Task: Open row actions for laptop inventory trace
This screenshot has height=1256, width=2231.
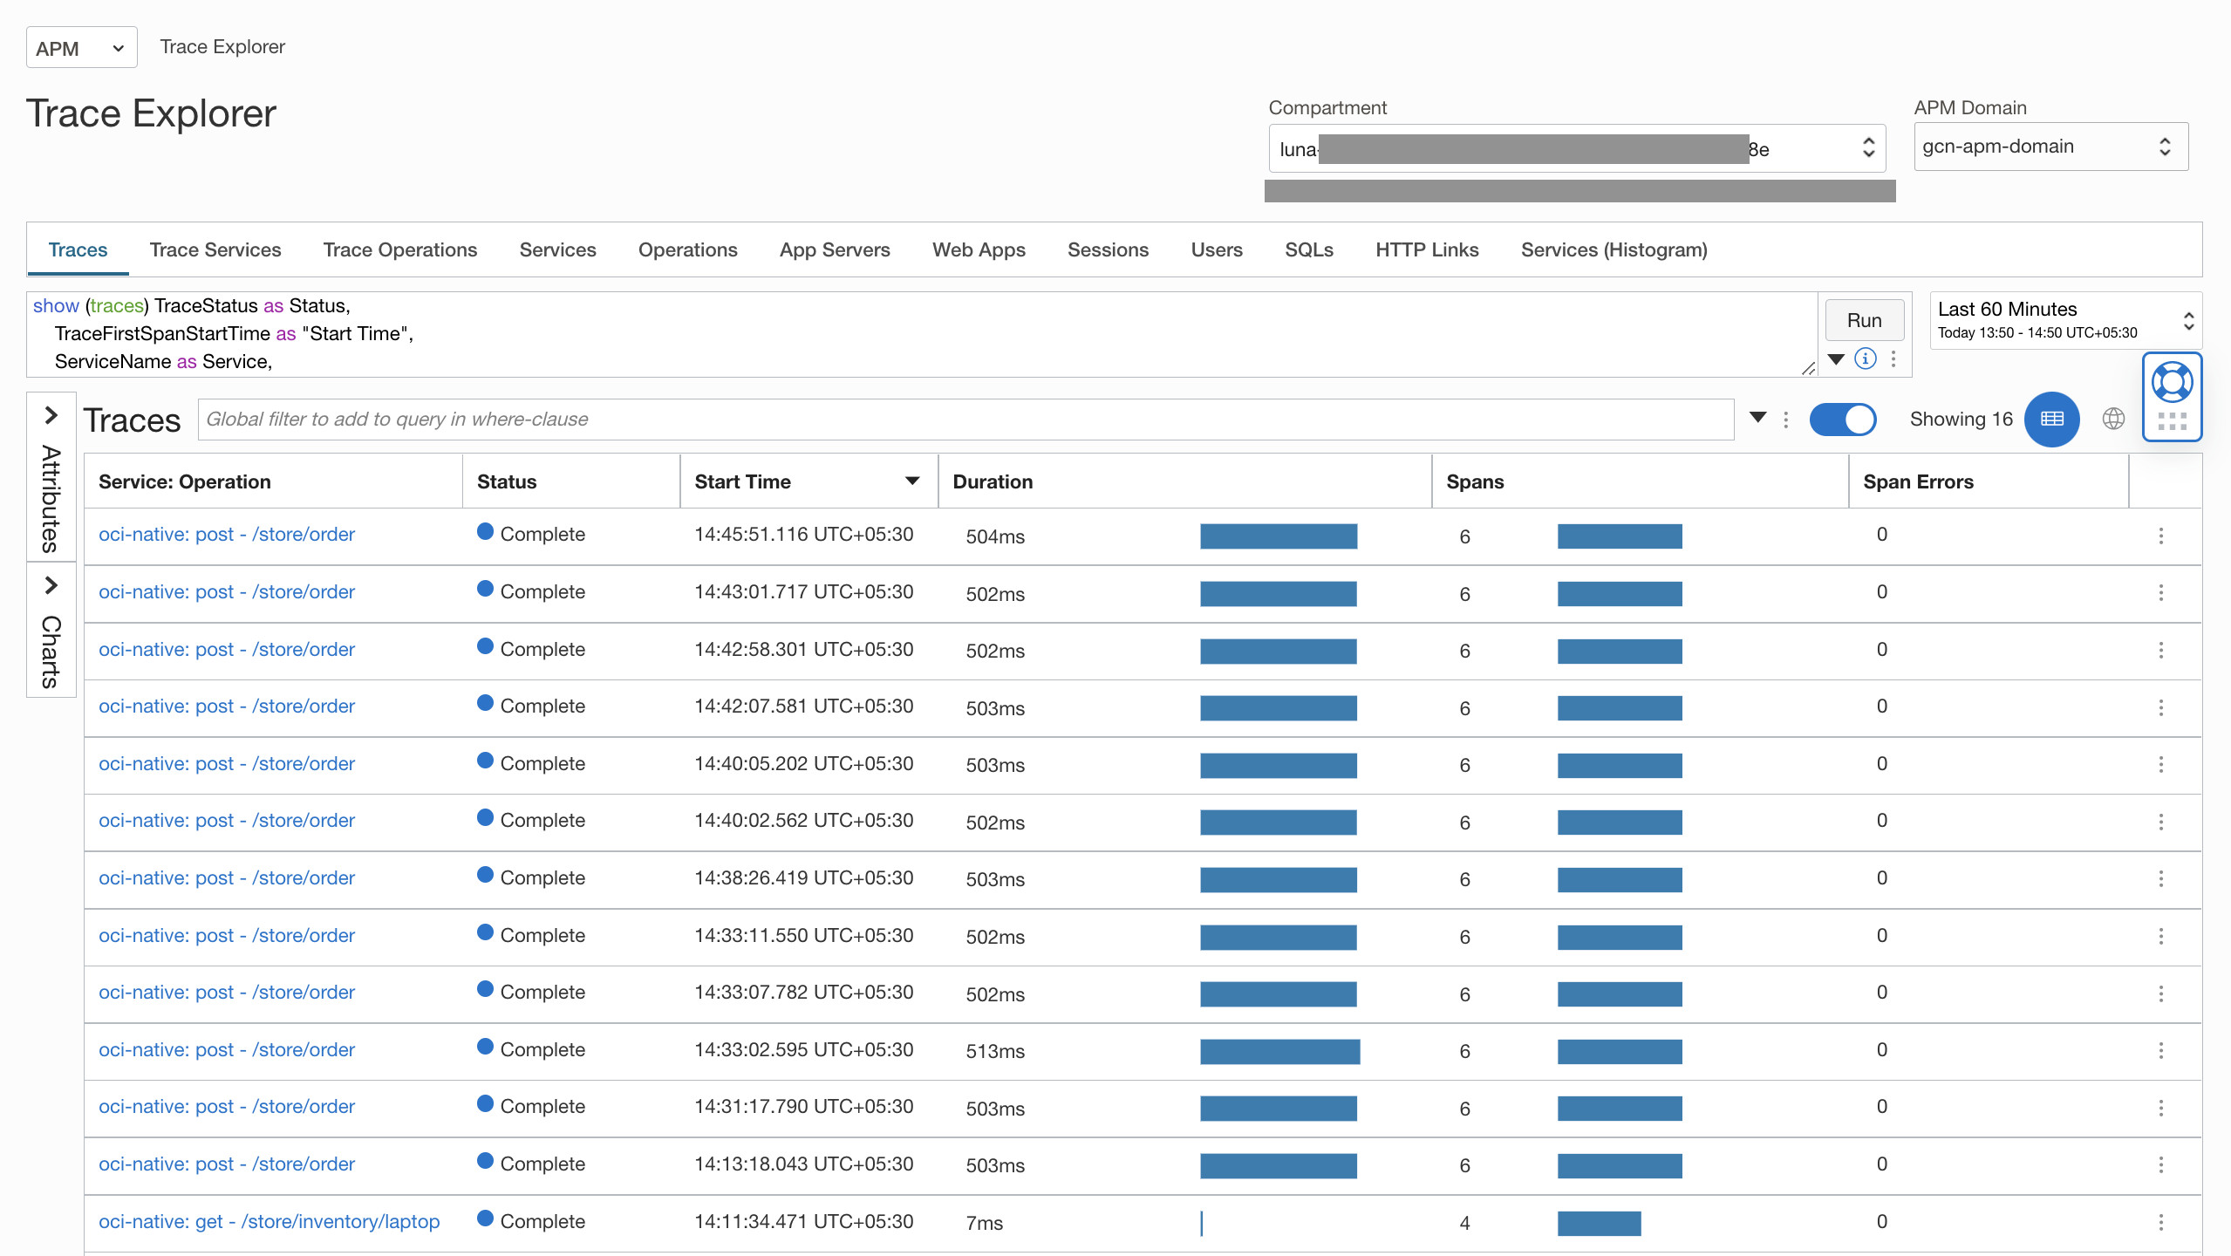Action: pos(2160,1222)
